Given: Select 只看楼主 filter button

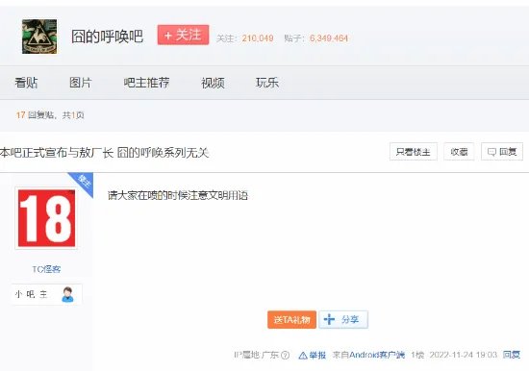Looking at the screenshot, I should (414, 152).
